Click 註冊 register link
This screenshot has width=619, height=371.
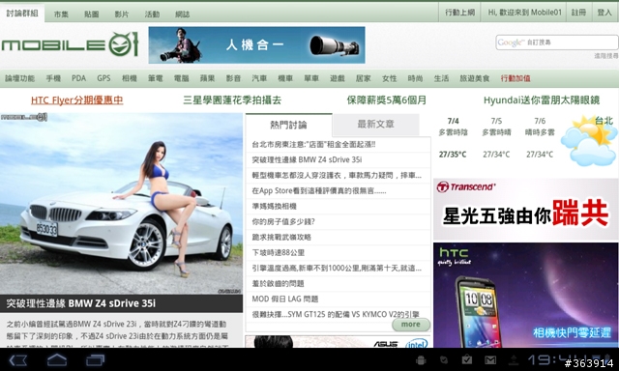pos(578,13)
